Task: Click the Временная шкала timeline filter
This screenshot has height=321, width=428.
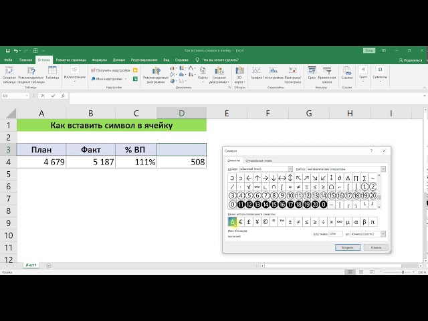Action: [327, 75]
